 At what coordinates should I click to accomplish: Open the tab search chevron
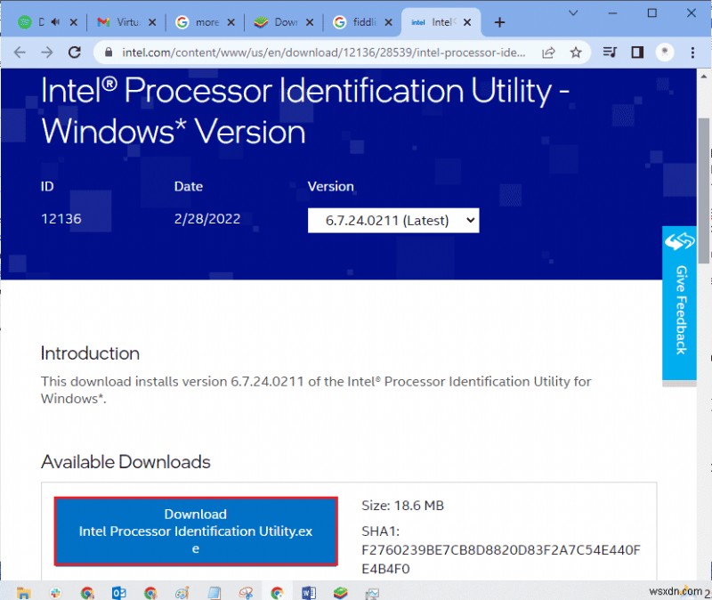point(573,12)
